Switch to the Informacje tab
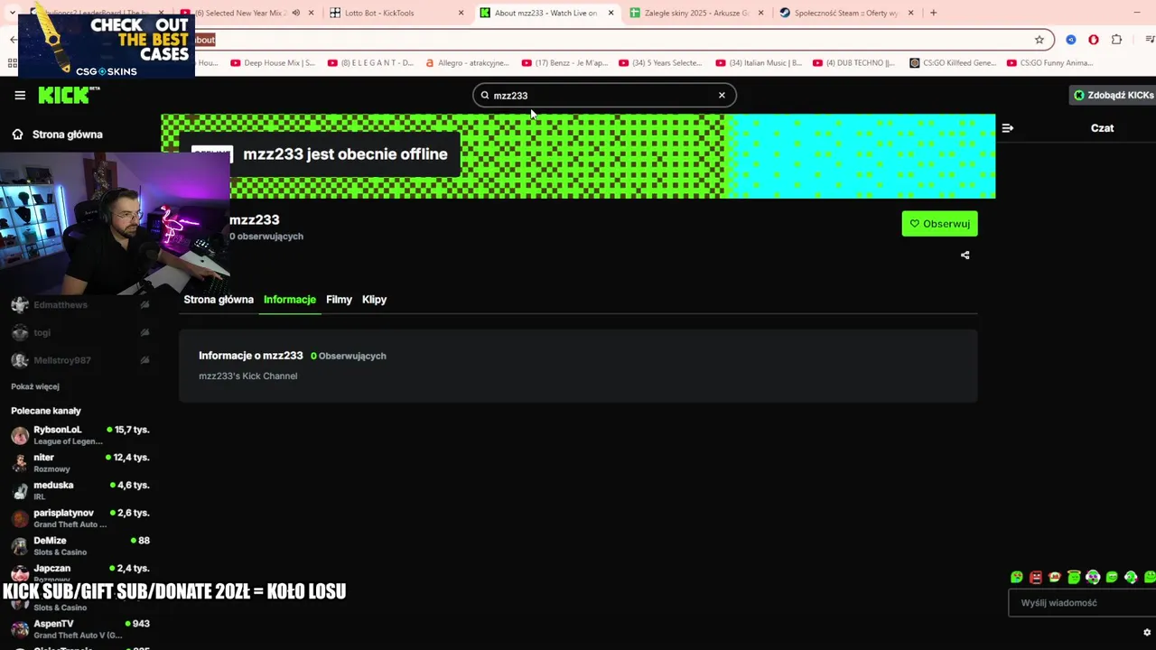Viewport: 1156px width, 650px height. (289, 300)
